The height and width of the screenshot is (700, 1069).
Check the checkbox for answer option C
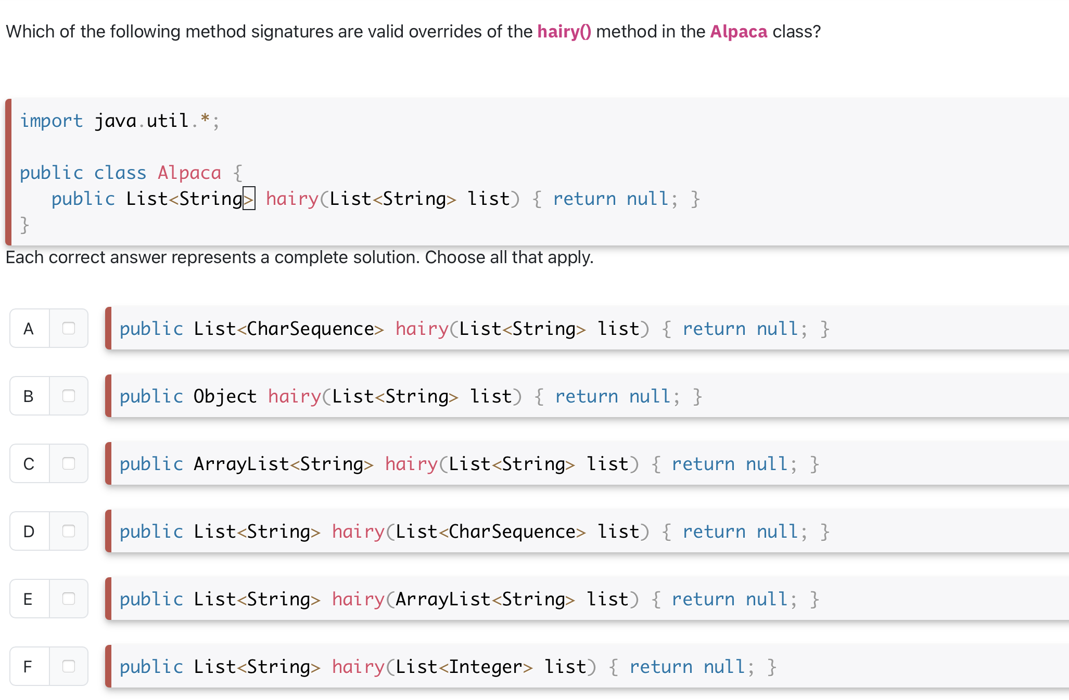(69, 463)
